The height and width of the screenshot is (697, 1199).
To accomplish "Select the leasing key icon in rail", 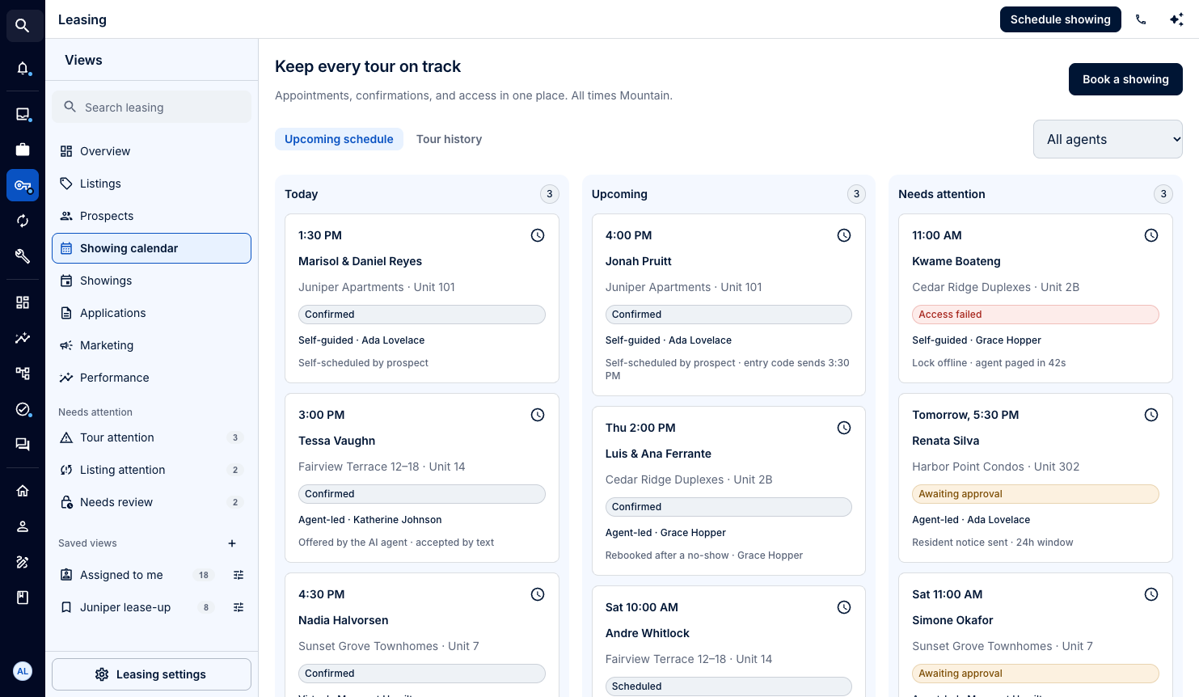I will [23, 185].
